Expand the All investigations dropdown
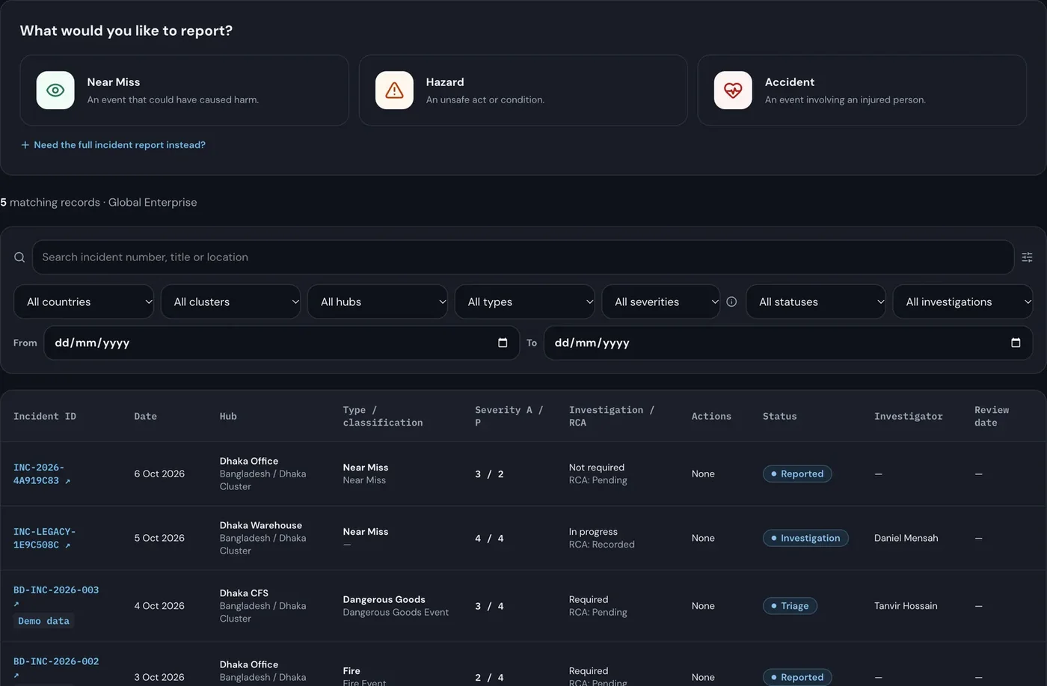 tap(963, 301)
